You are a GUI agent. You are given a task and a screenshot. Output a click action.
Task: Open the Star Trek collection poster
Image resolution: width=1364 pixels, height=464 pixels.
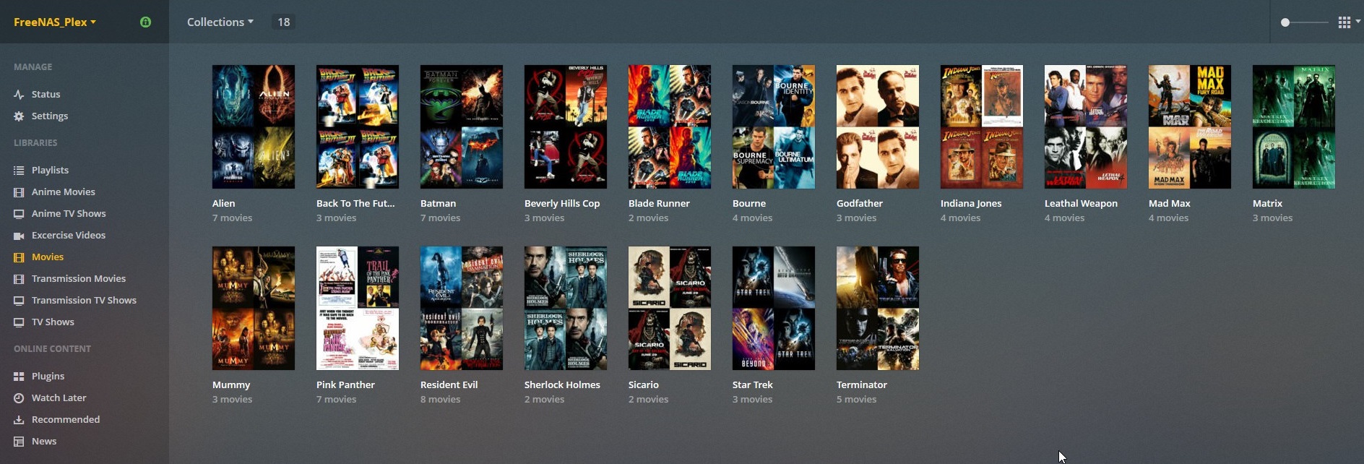[x=774, y=308]
